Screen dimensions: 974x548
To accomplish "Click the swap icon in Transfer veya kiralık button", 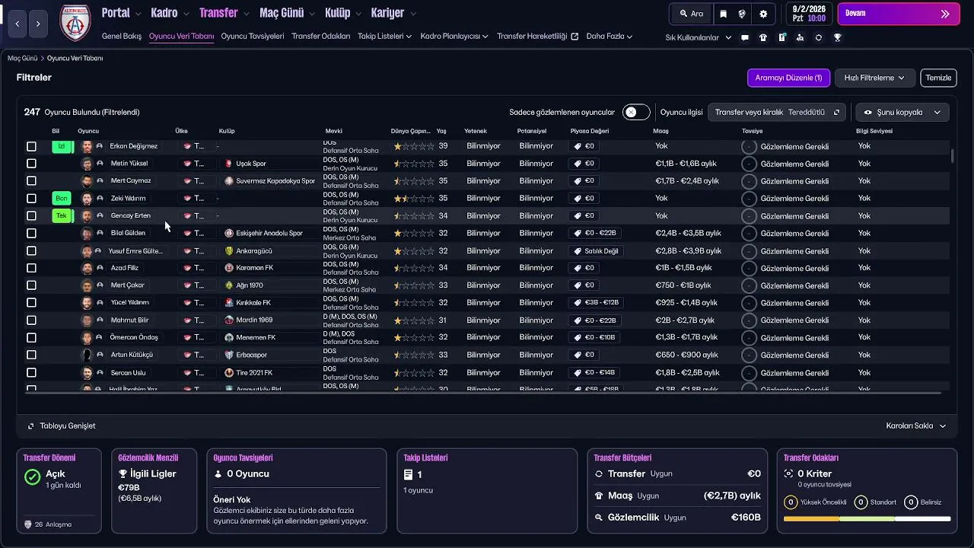I will [x=836, y=113].
